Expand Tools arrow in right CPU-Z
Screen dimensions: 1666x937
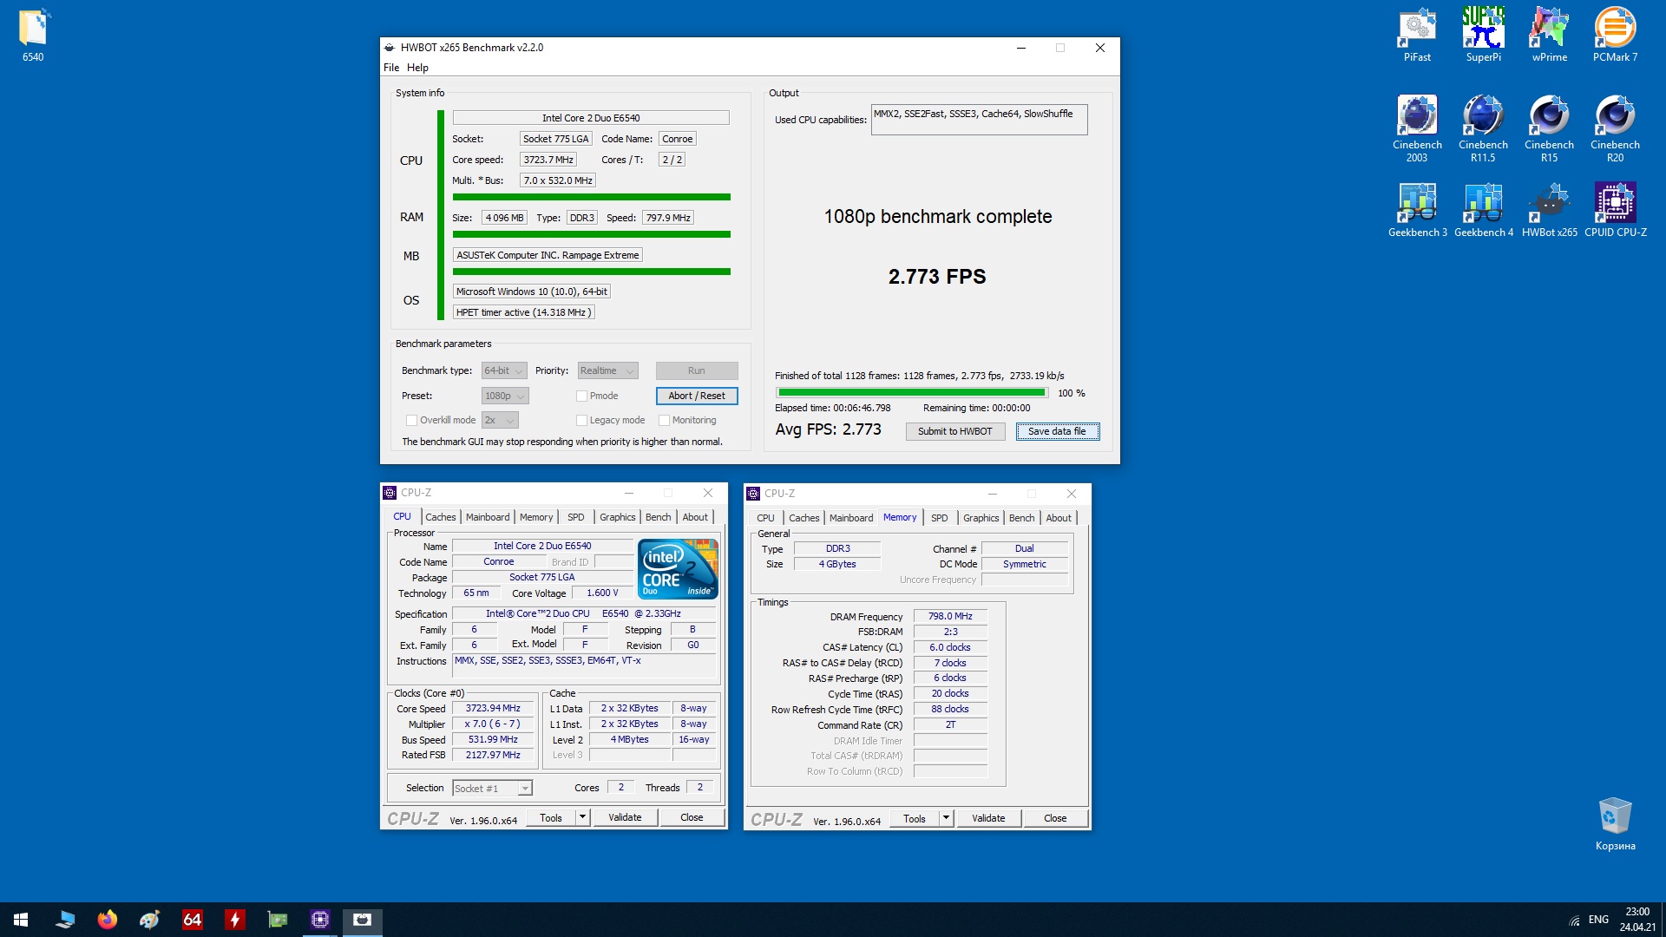946,818
